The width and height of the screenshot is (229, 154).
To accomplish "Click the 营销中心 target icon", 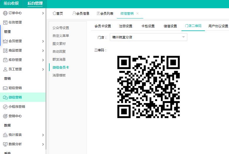I will [5, 116].
